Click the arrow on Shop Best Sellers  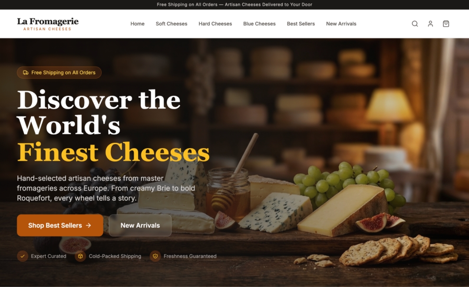click(89, 225)
